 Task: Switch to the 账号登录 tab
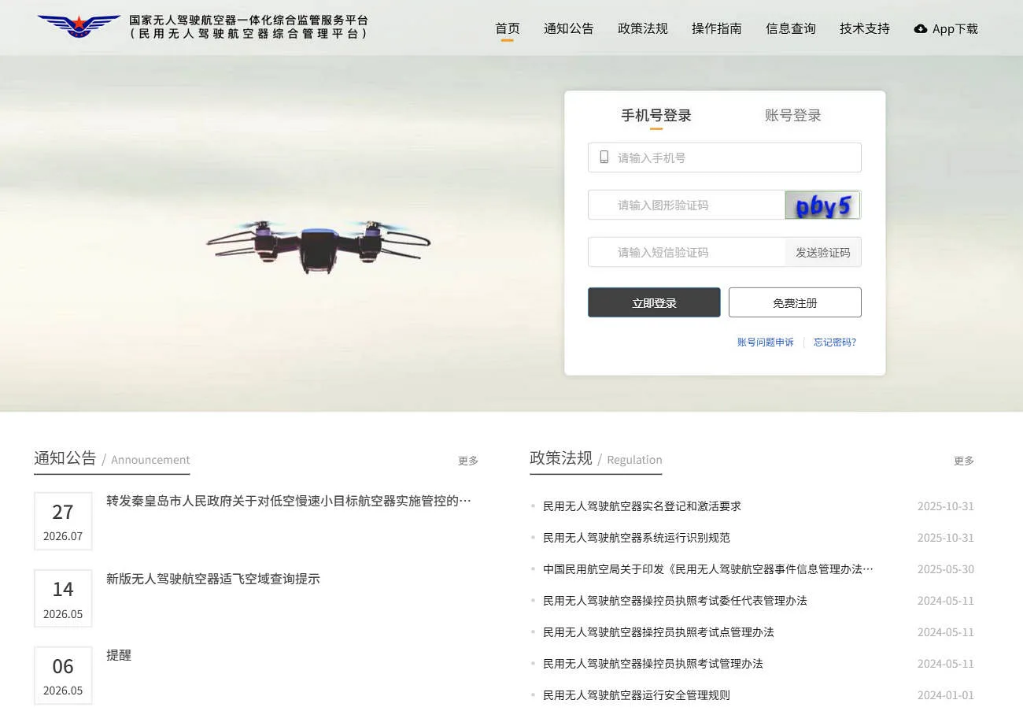tap(793, 116)
